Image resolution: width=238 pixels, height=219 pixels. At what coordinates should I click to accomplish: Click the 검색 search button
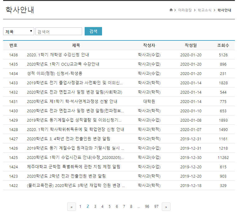93,31
